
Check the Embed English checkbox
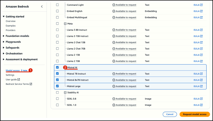pos(57,11)
